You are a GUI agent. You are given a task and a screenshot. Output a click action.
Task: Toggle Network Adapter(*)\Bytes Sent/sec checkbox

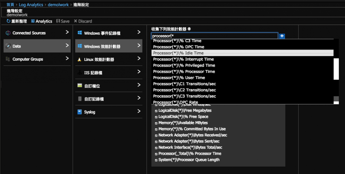pyautogui.click(x=156, y=142)
